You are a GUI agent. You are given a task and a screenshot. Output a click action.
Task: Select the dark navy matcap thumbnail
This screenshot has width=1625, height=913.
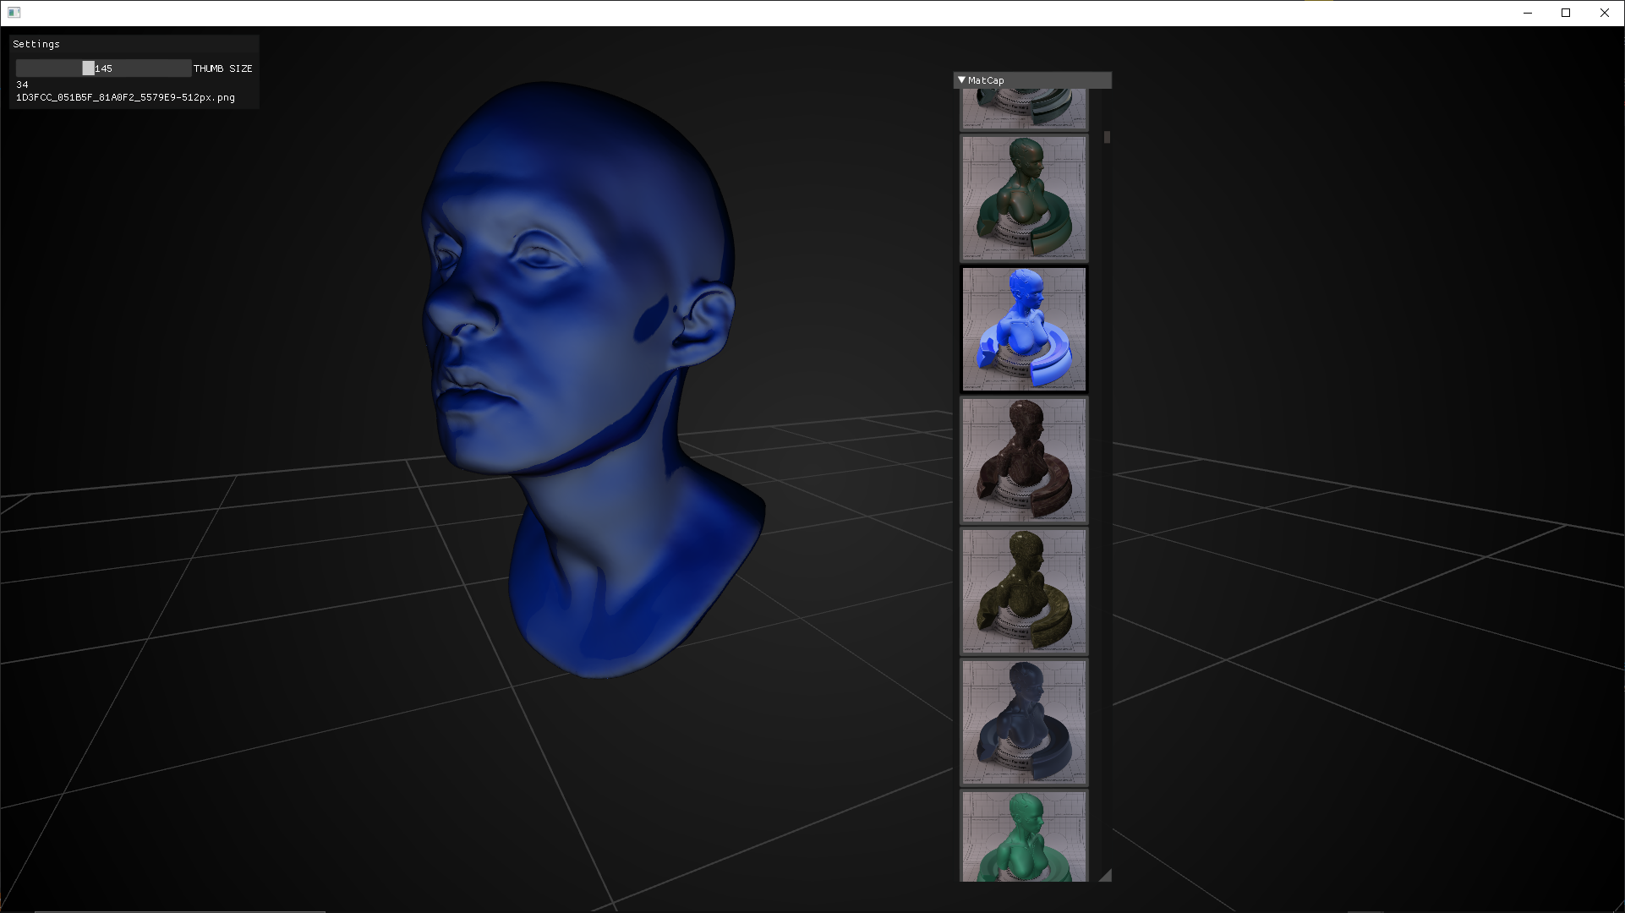click(1024, 722)
